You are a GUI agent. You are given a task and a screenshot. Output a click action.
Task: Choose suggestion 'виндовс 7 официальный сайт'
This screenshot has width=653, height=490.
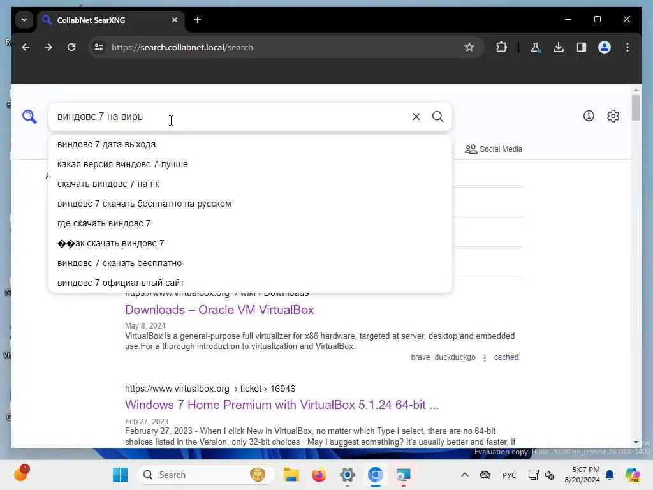(x=250, y=283)
